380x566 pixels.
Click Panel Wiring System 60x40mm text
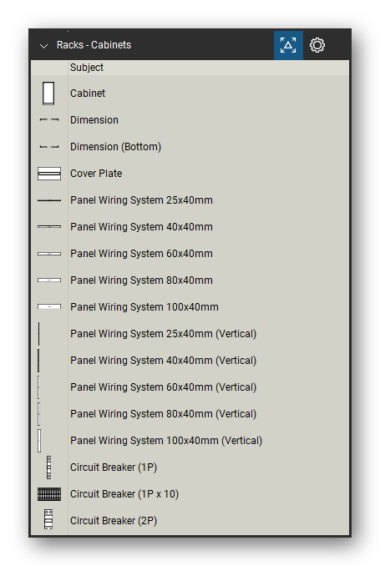click(142, 254)
